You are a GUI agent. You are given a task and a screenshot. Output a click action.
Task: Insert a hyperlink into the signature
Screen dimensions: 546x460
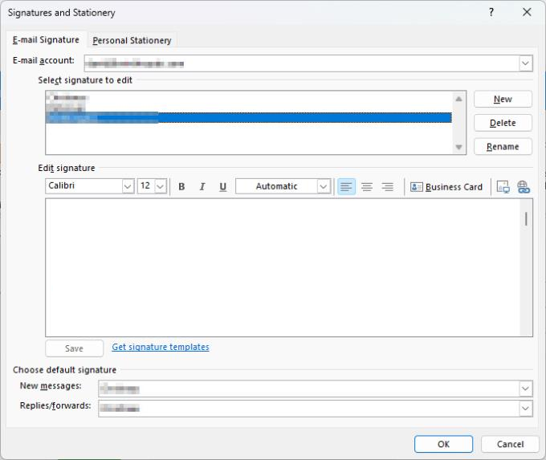(x=523, y=187)
